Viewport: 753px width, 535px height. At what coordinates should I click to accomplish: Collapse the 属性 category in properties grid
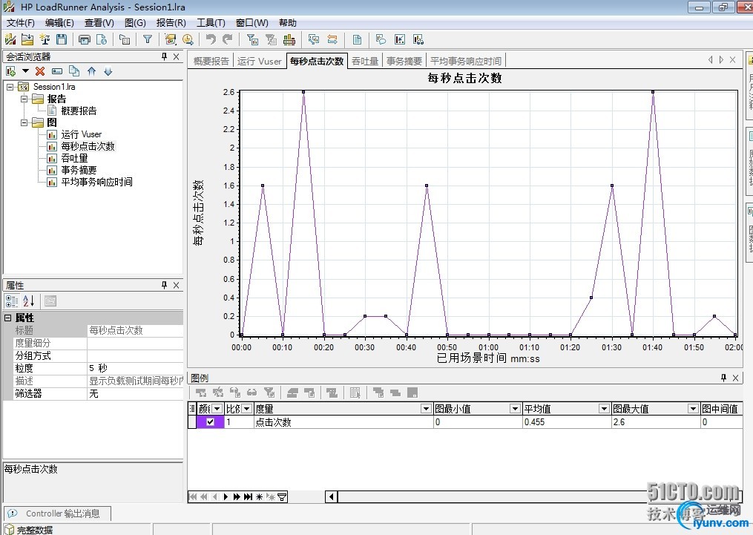point(7,318)
